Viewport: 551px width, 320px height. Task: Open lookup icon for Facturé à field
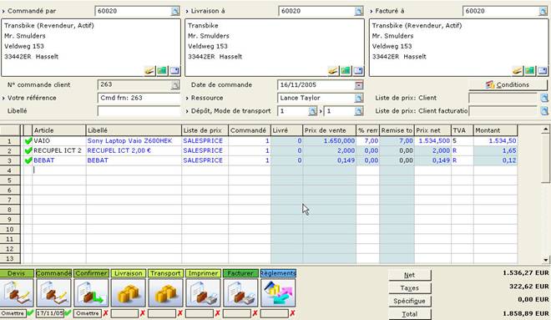[543, 11]
